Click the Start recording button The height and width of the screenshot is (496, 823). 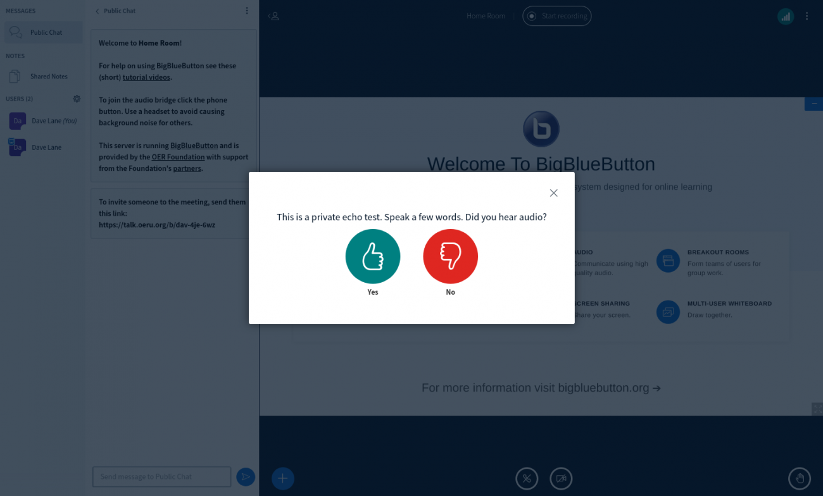click(x=557, y=16)
